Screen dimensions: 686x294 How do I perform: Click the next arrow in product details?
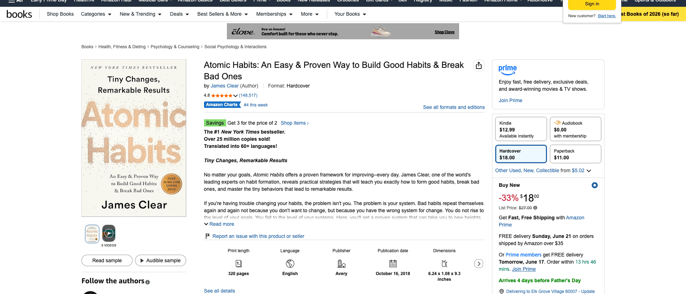[479, 264]
